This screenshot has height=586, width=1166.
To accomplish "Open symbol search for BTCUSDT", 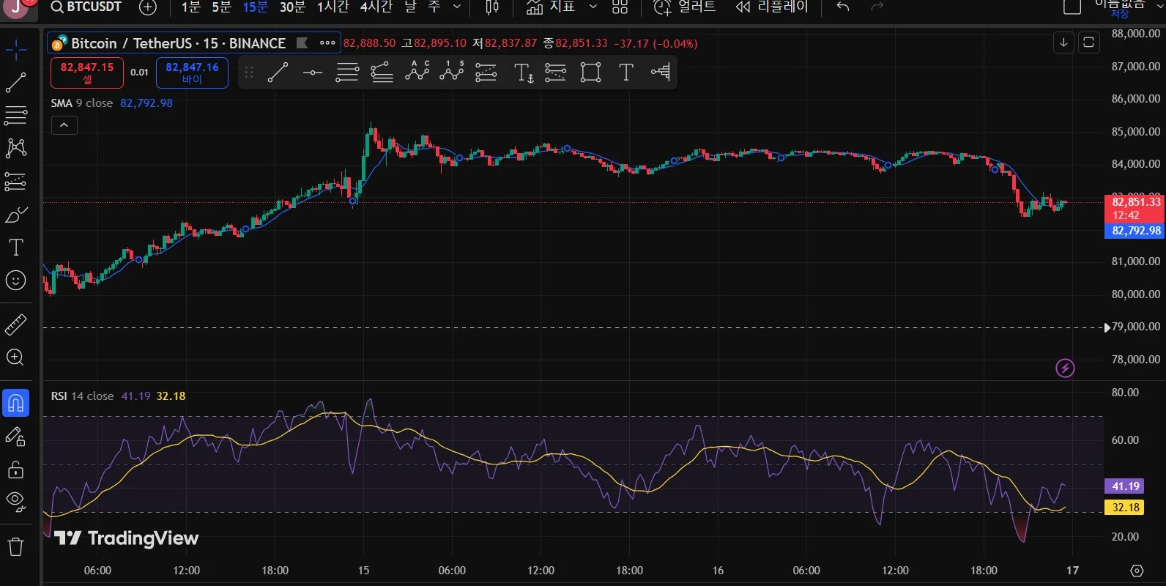I will click(86, 7).
